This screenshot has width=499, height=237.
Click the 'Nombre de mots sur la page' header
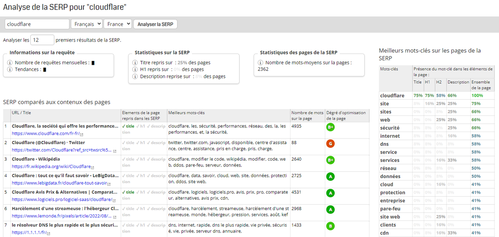coord(307,115)
